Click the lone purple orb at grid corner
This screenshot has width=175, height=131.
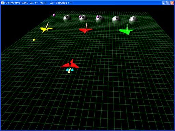[x=54, y=15]
